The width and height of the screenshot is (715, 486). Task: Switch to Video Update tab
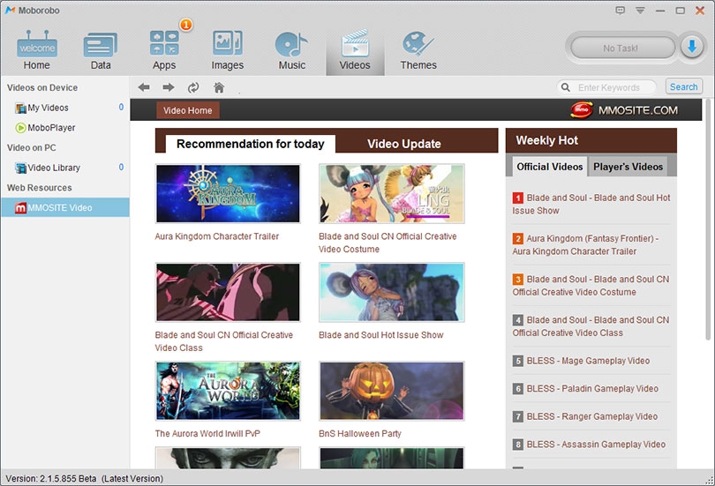pyautogui.click(x=404, y=144)
